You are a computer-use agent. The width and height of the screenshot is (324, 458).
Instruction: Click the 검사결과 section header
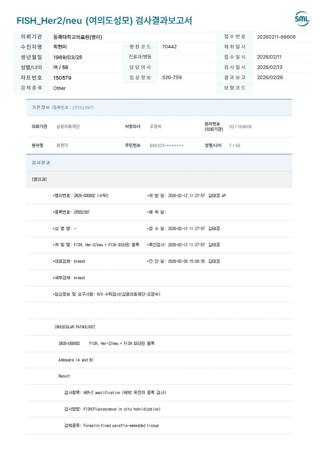[159, 163]
